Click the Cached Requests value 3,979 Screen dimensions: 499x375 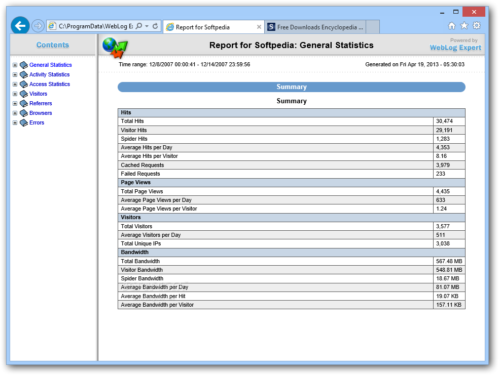(x=443, y=165)
